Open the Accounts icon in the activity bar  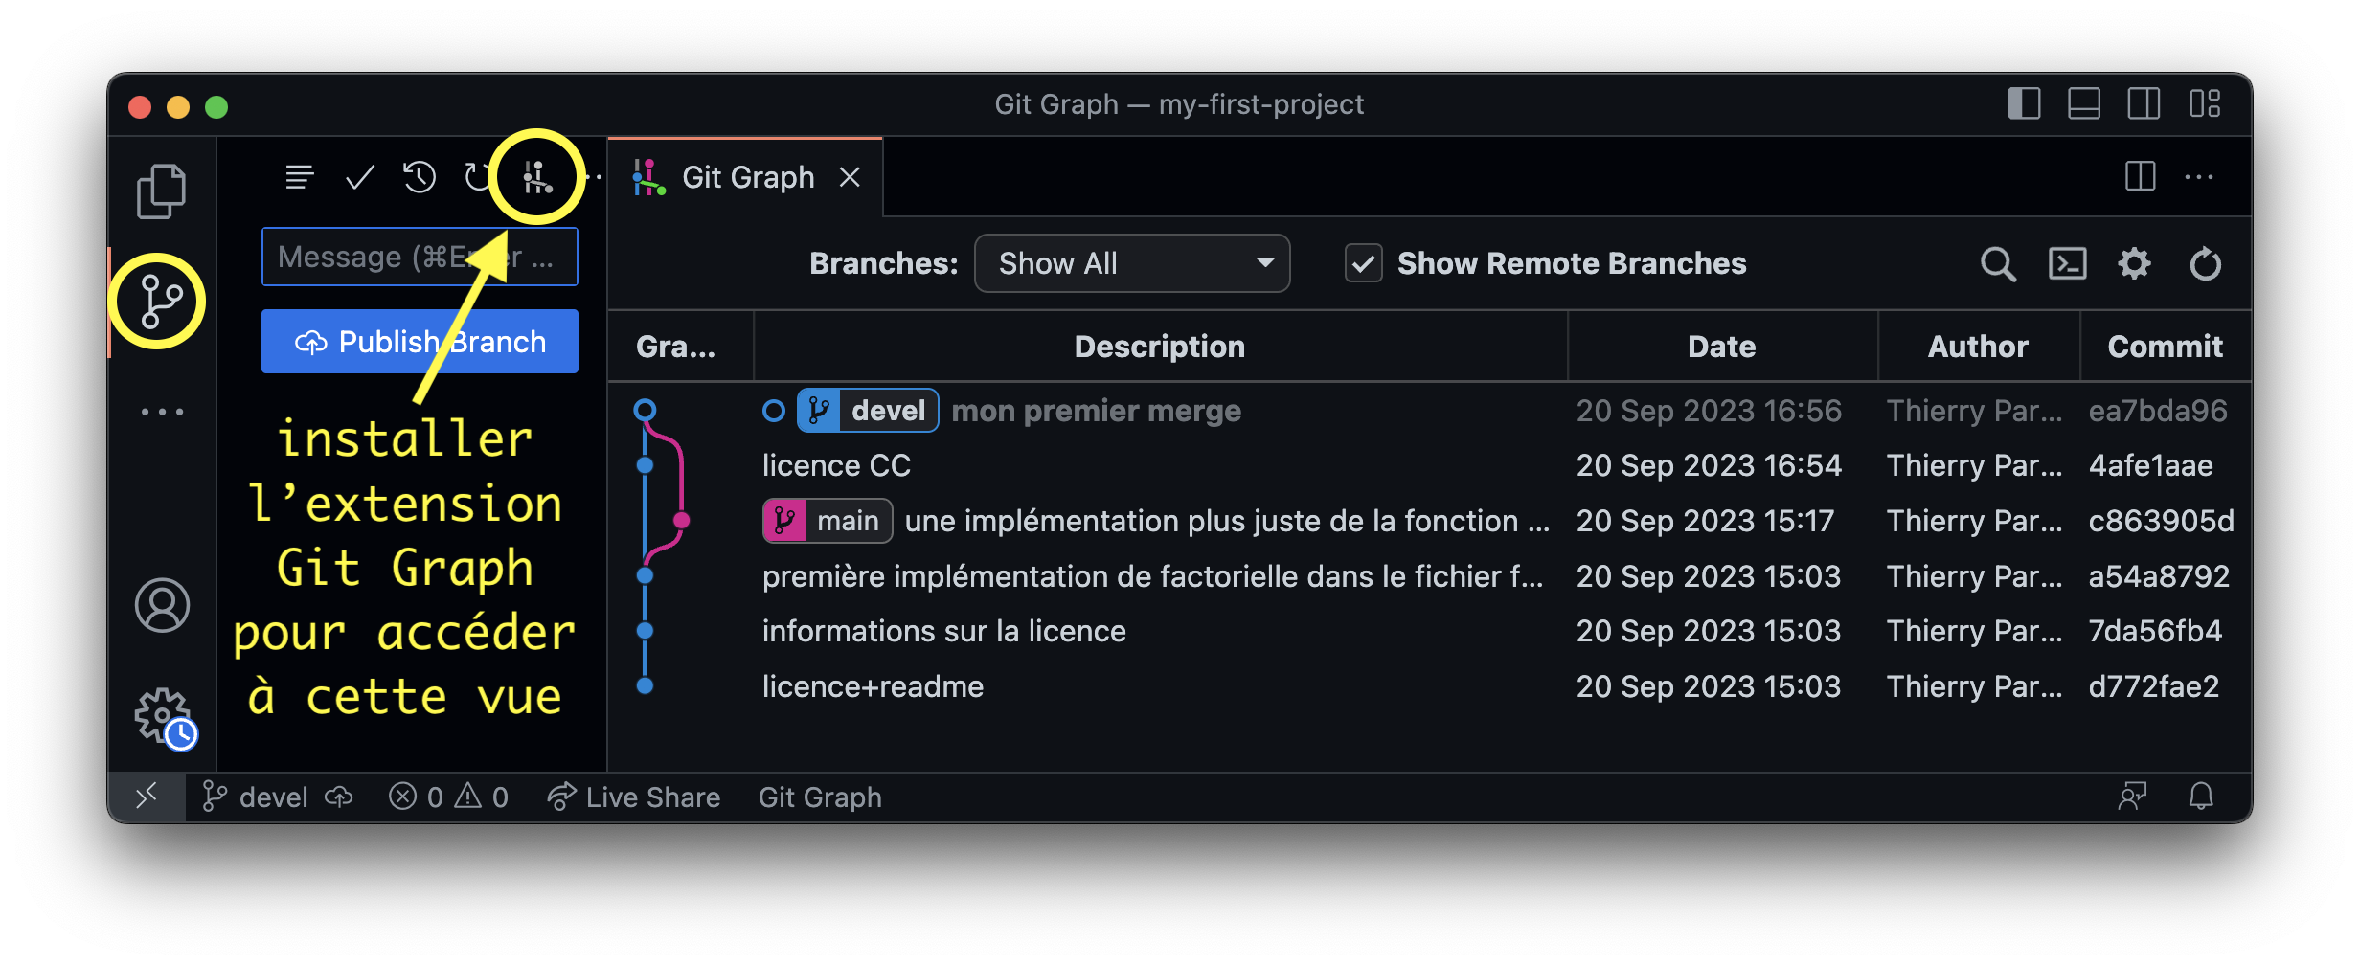pos(162,605)
